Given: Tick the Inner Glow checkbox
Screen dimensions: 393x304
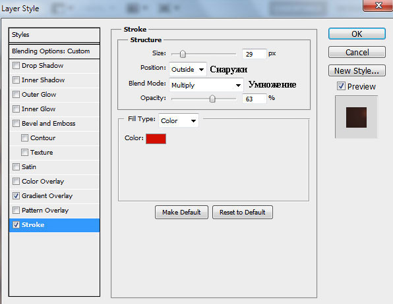Looking at the screenshot, I should (x=16, y=109).
